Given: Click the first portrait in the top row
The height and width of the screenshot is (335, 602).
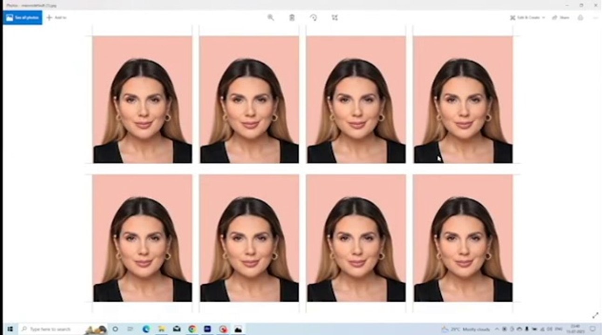Looking at the screenshot, I should pyautogui.click(x=142, y=100).
